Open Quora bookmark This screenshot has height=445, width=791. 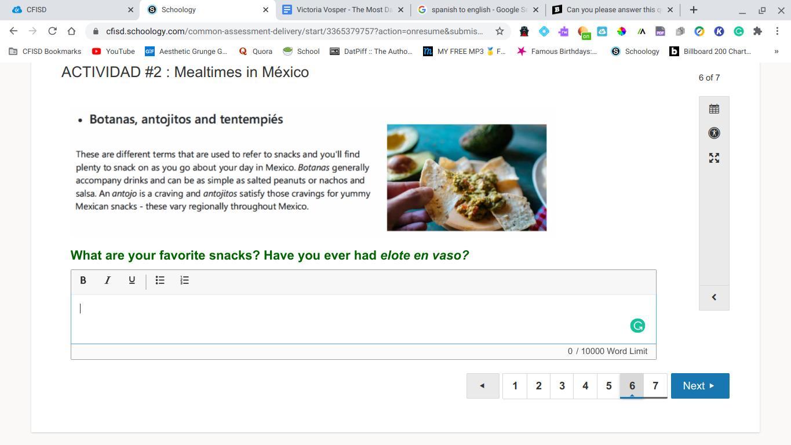pos(256,51)
